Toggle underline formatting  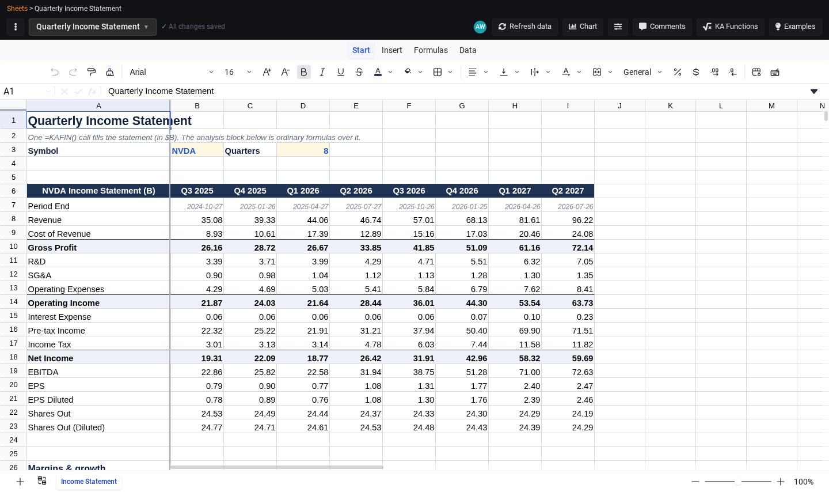(x=341, y=72)
